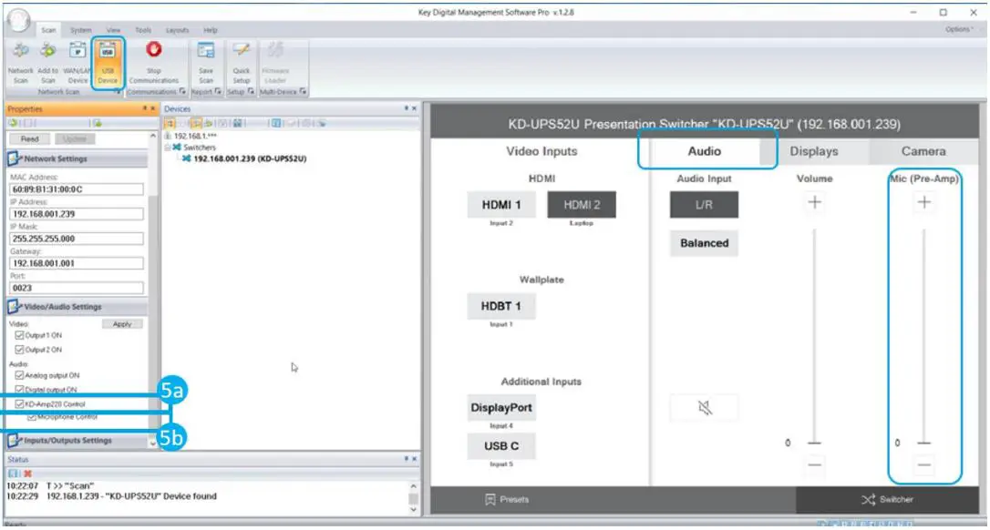Open the System ribbon tab

pyautogui.click(x=80, y=30)
